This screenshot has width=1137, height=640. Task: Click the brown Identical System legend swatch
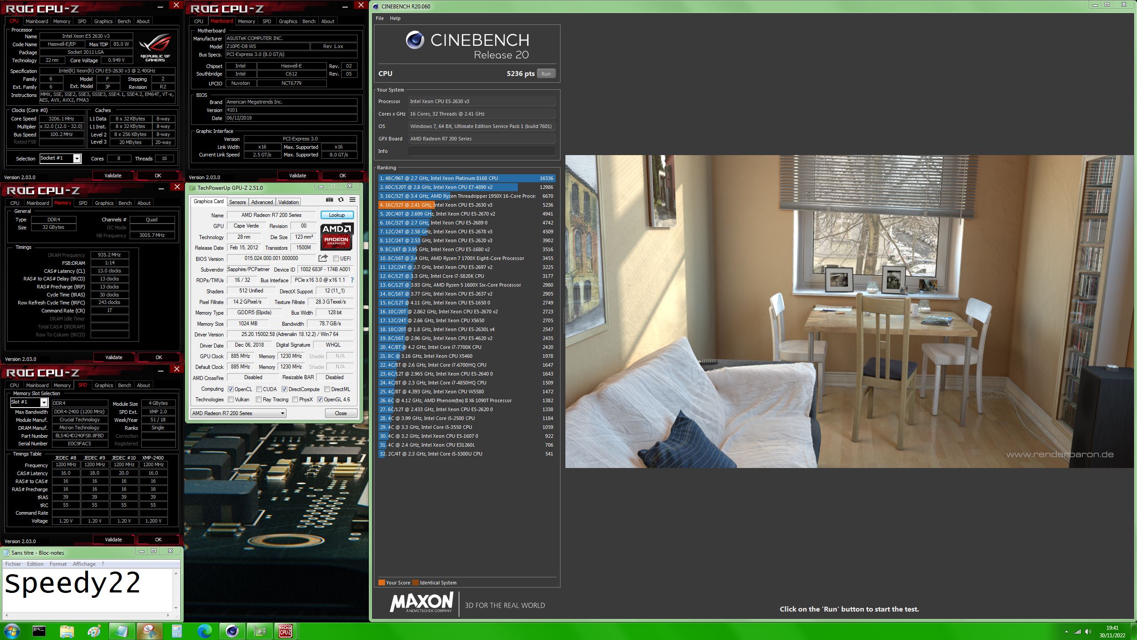pyautogui.click(x=415, y=583)
